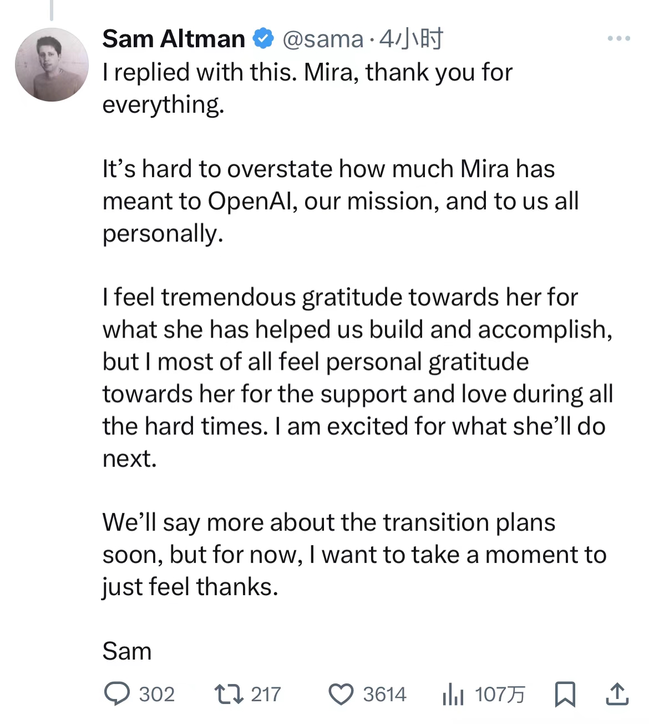Open the reply speech bubble icon
The width and height of the screenshot is (649, 724).
(x=117, y=694)
